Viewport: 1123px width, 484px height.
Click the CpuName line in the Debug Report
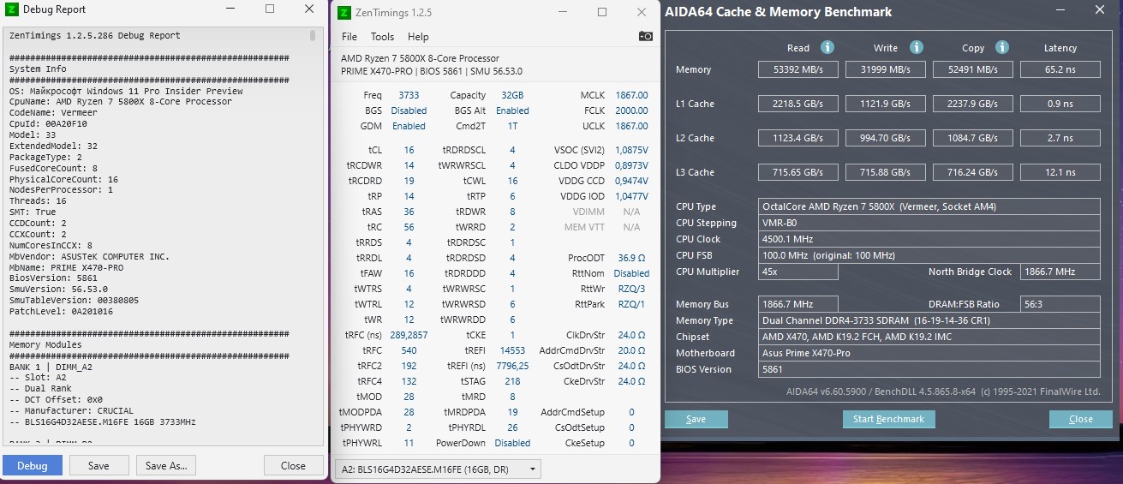click(121, 101)
